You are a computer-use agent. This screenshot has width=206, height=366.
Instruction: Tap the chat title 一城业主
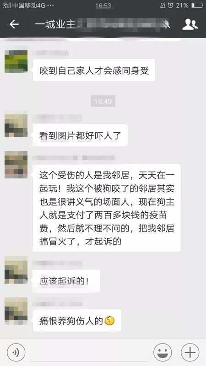click(x=55, y=24)
